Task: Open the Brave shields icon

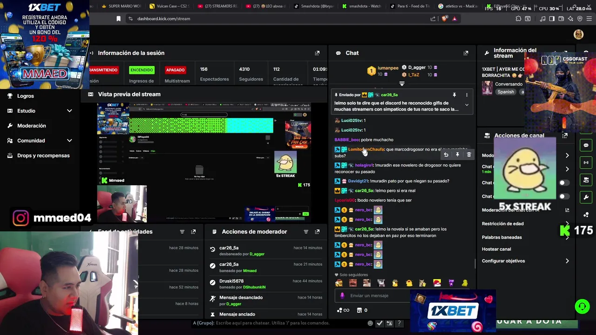Action: pyautogui.click(x=444, y=19)
